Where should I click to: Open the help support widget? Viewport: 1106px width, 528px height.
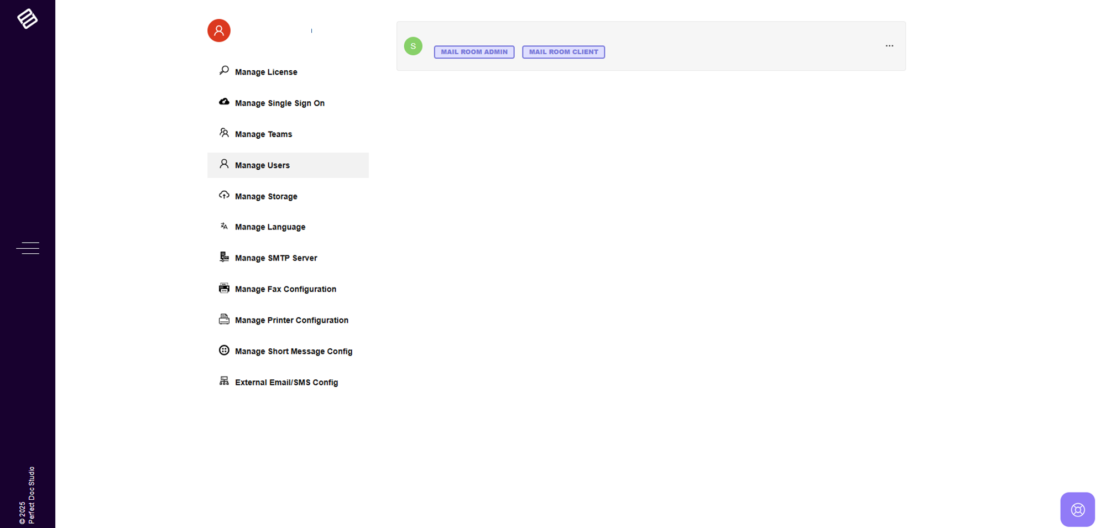pos(1077,509)
